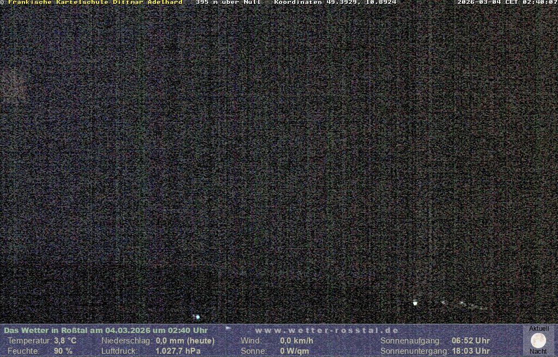
Task: Click the white street light at bottom right
Action: click(x=415, y=303)
